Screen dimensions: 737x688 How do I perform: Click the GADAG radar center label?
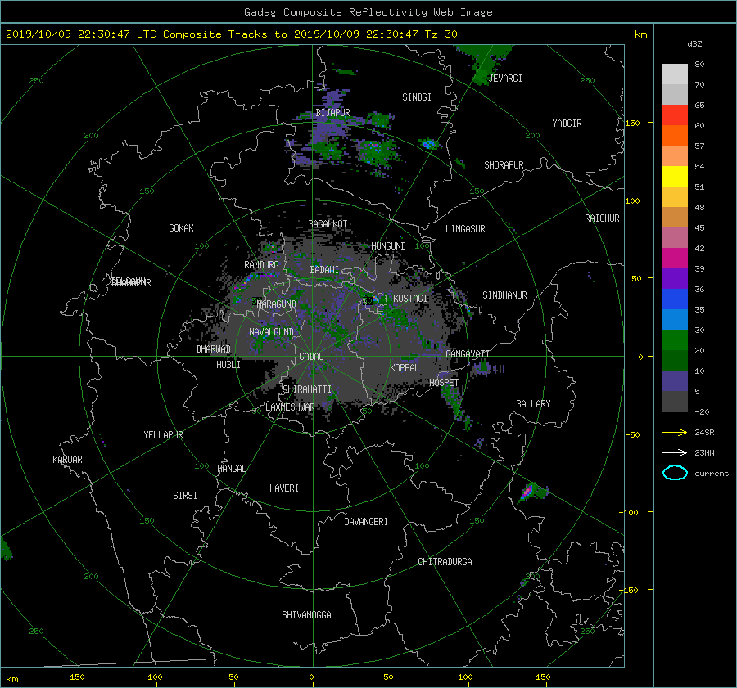click(311, 357)
